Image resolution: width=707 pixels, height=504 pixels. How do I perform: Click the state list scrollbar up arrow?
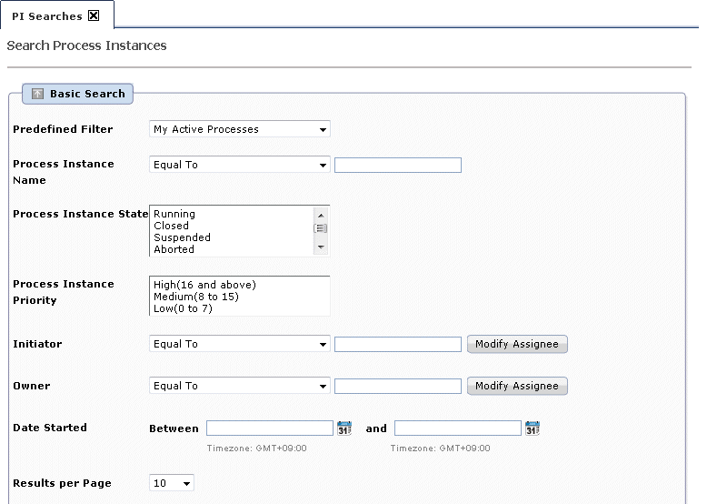click(321, 215)
